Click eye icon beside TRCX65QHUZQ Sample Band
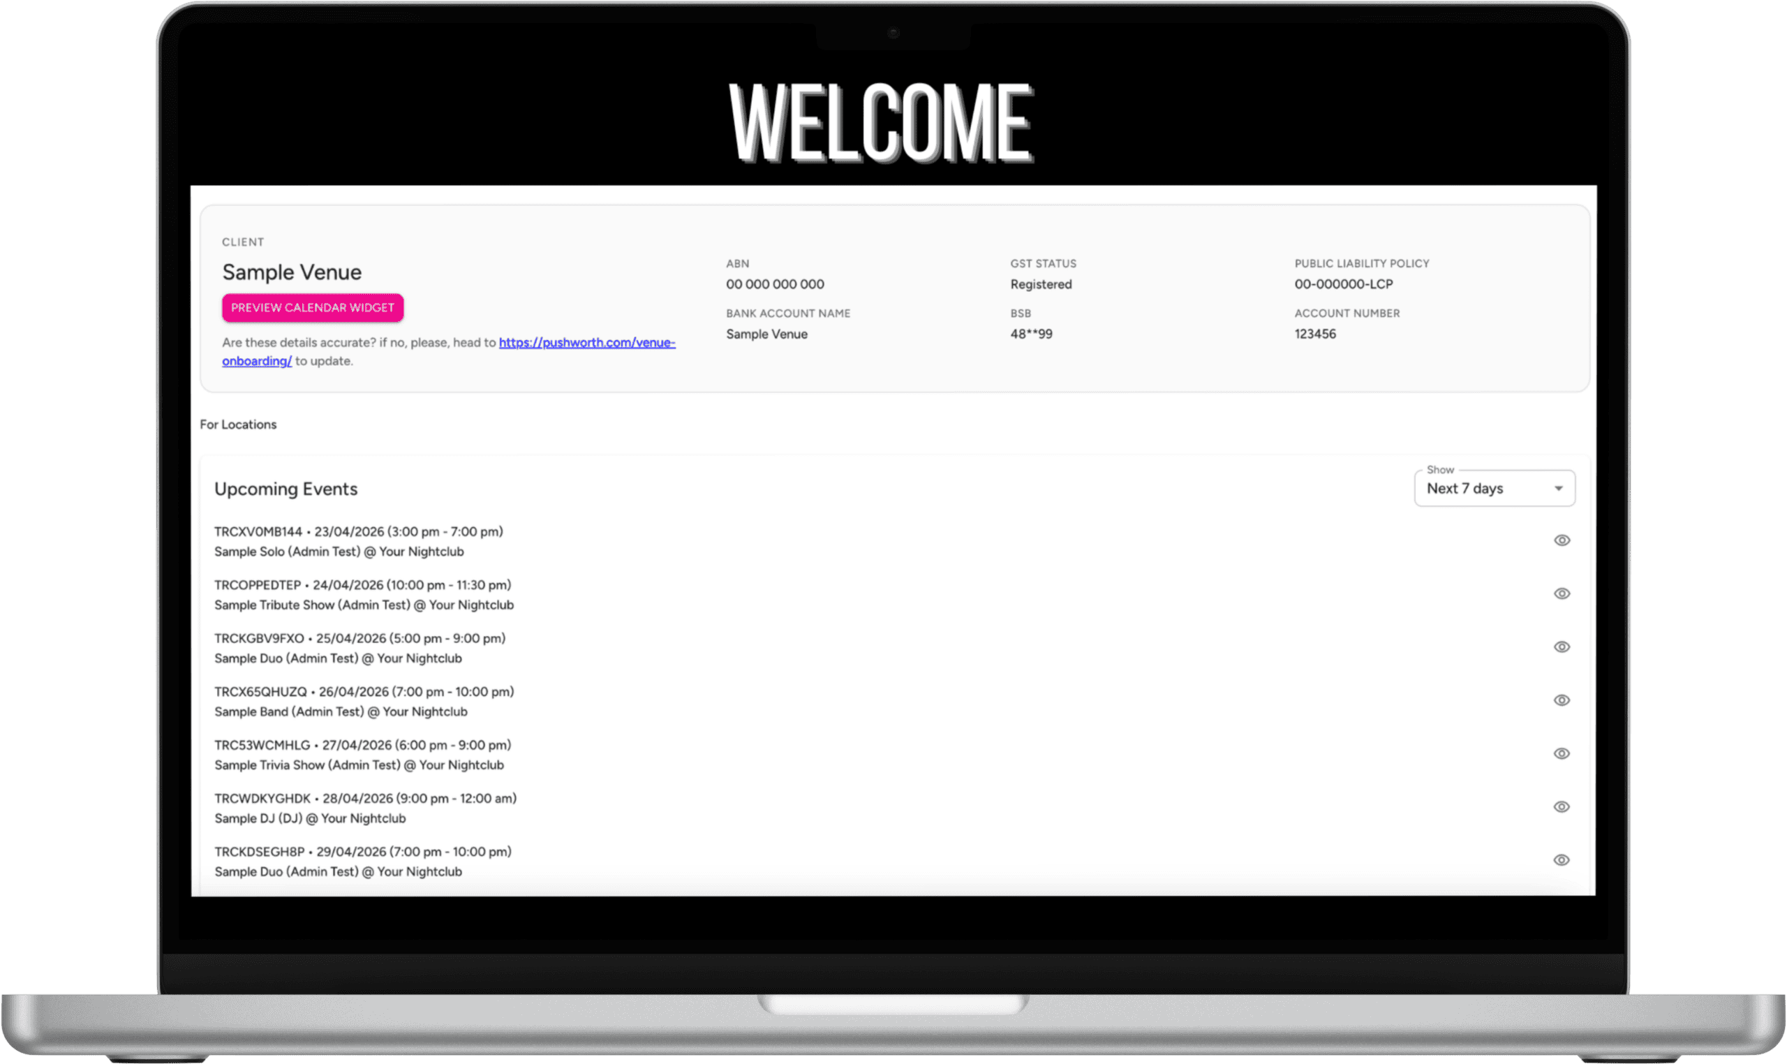Viewport: 1787px width, 1064px height. coord(1562,700)
